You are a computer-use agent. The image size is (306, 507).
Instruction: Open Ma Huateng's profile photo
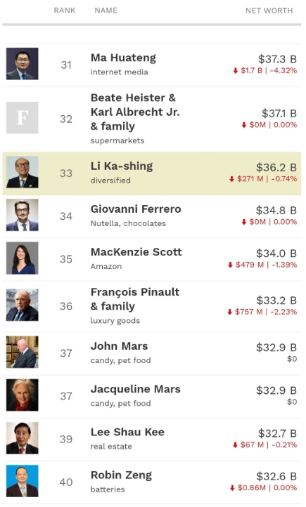[x=22, y=64]
